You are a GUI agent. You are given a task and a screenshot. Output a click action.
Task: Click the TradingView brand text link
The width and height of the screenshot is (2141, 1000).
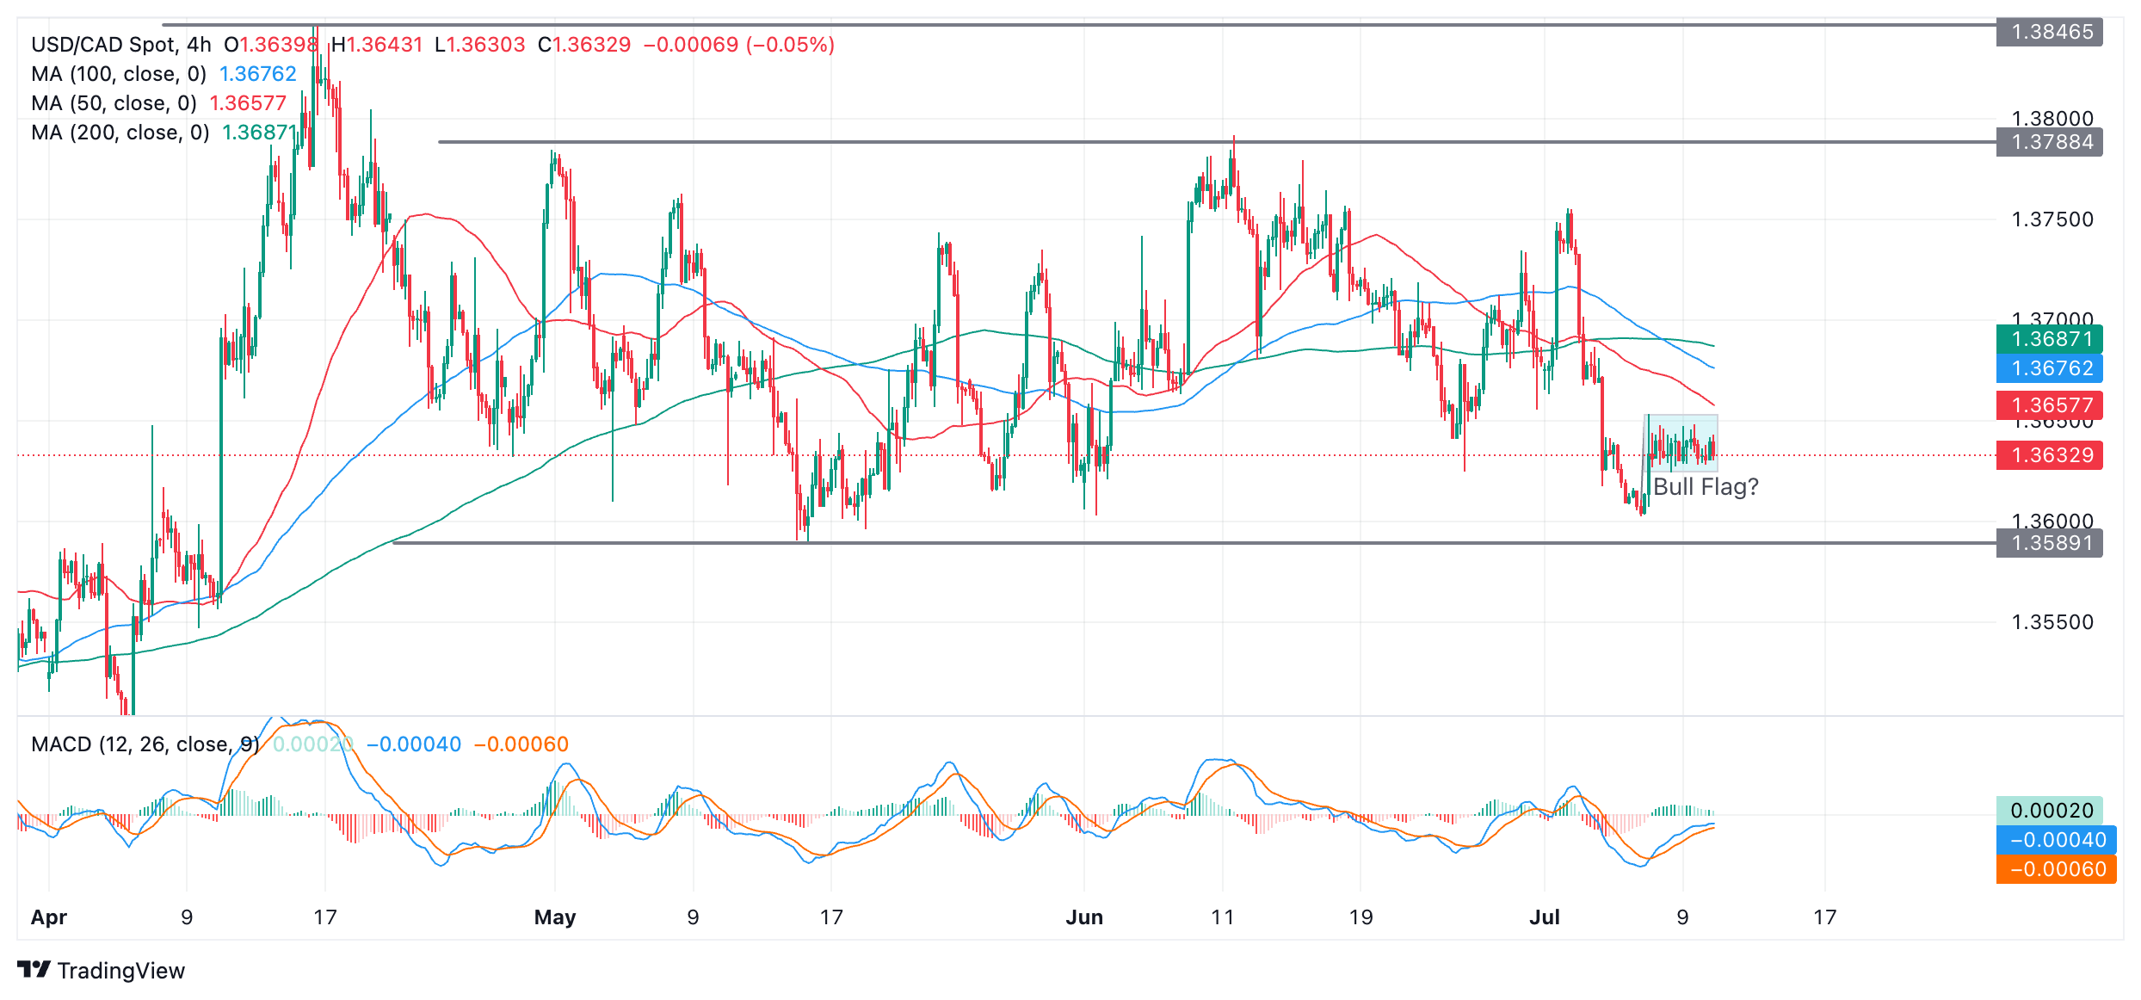click(120, 971)
